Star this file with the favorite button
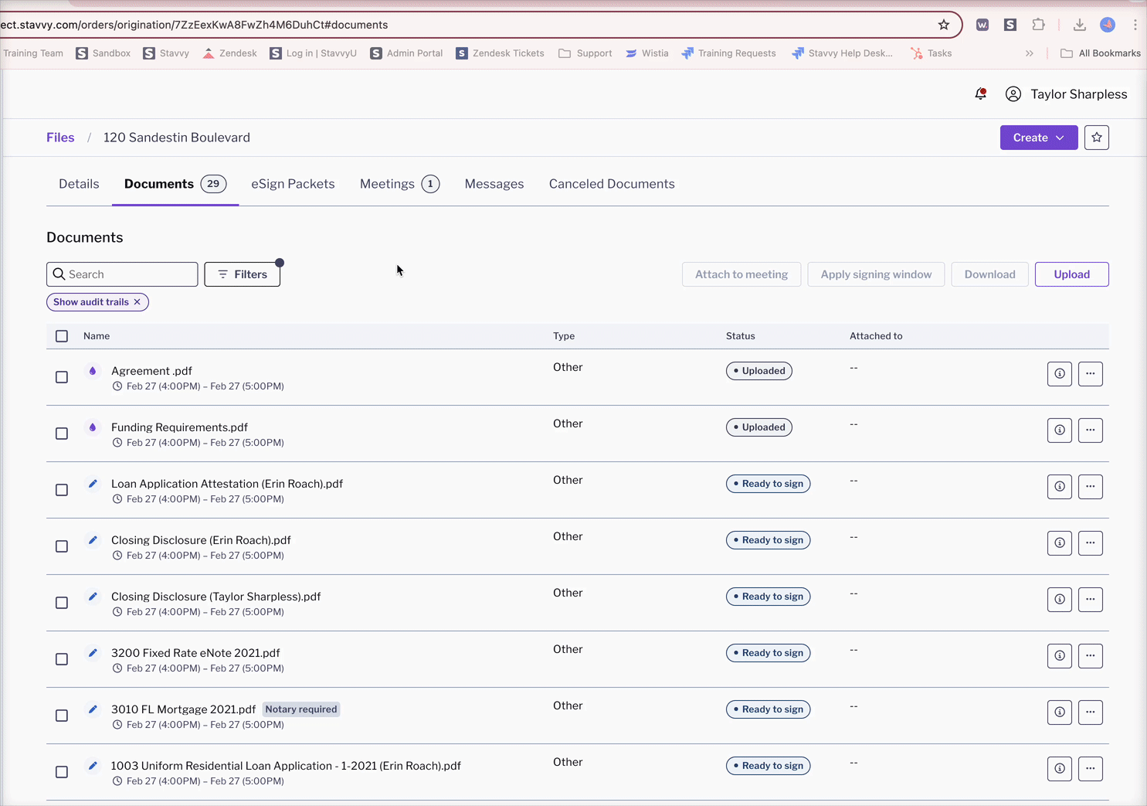 pyautogui.click(x=1097, y=138)
